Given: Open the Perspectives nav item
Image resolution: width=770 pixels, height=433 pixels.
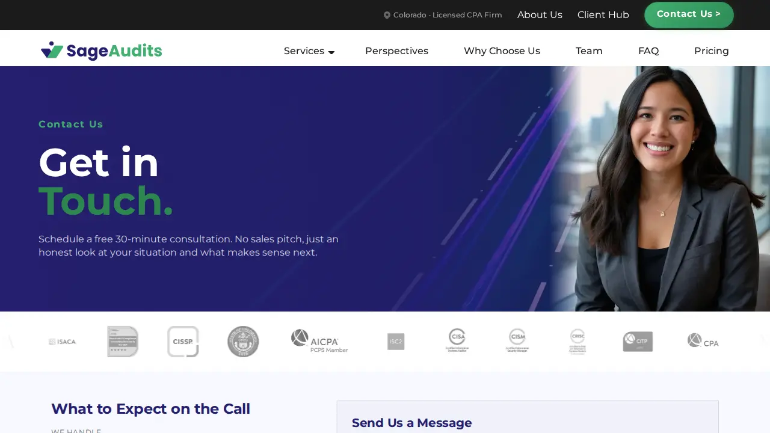Looking at the screenshot, I should point(396,51).
